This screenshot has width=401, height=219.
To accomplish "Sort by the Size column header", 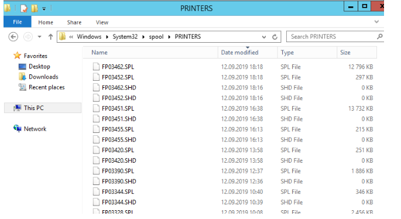I will [x=357, y=53].
